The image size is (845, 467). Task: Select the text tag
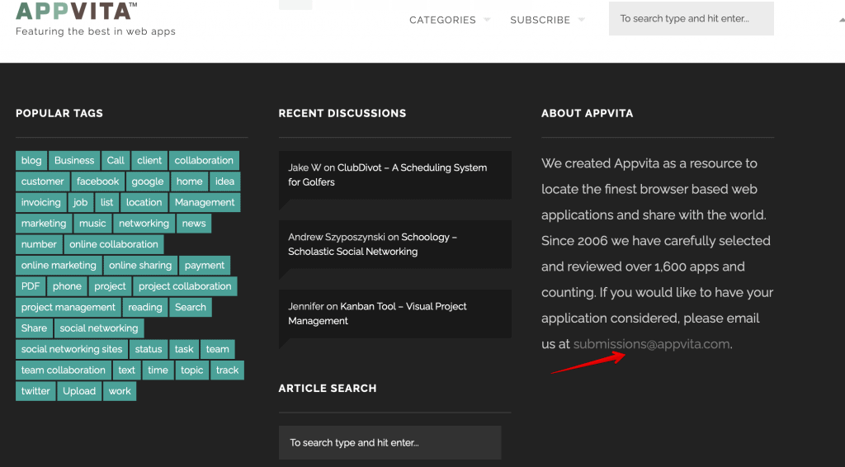(x=126, y=370)
